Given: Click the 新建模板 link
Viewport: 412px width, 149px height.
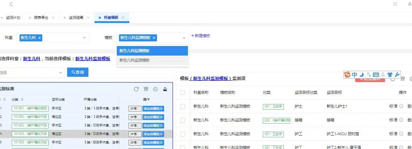Looking at the screenshot, I should tap(201, 36).
